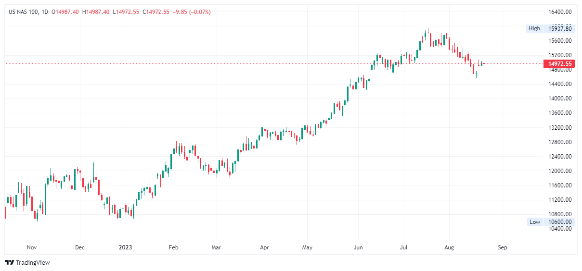Click the 16400.00 price axis label
582x271 pixels.
pos(560,12)
